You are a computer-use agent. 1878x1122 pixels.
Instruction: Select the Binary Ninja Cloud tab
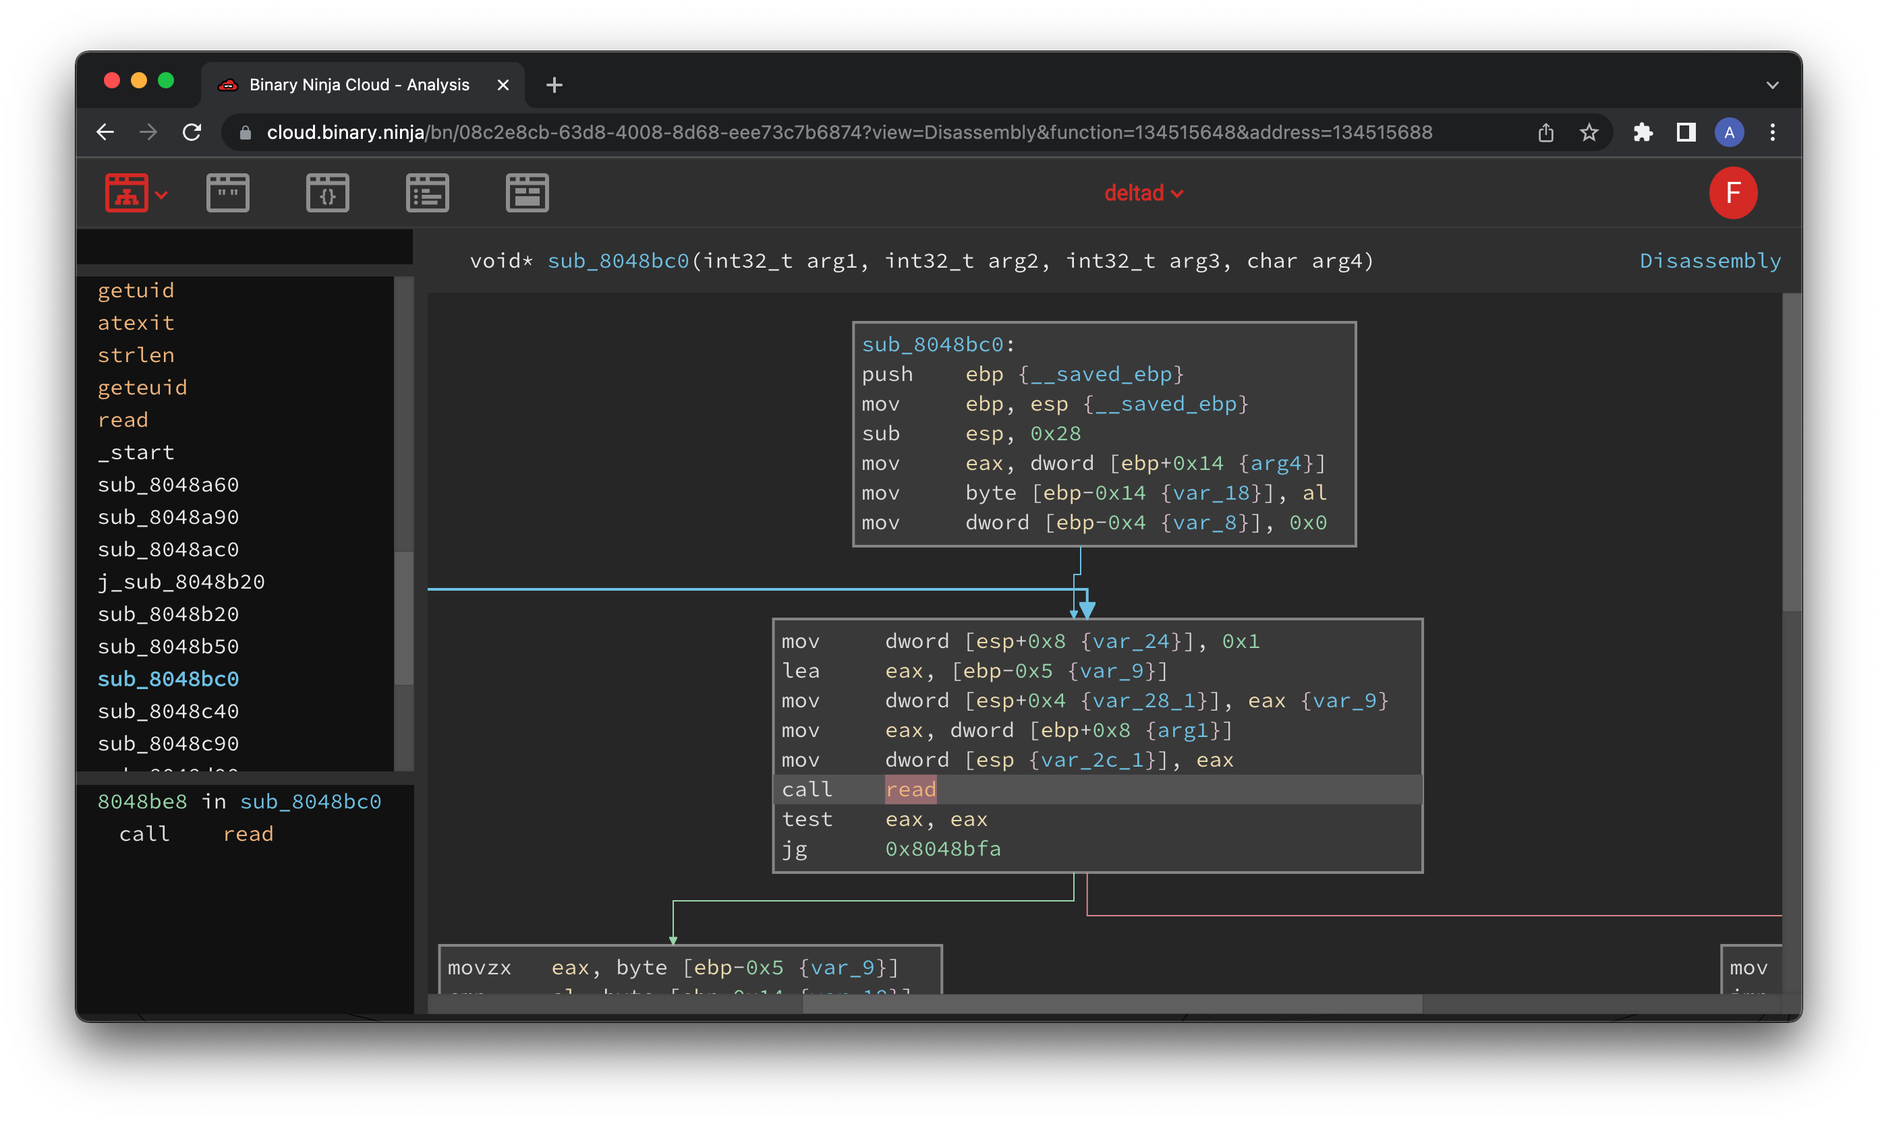[360, 85]
